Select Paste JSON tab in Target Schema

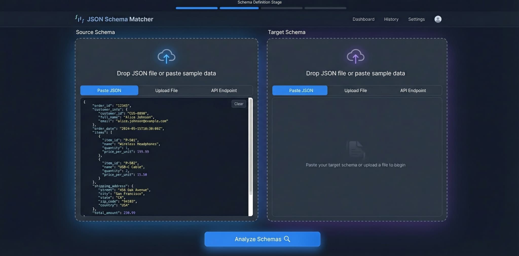click(301, 90)
